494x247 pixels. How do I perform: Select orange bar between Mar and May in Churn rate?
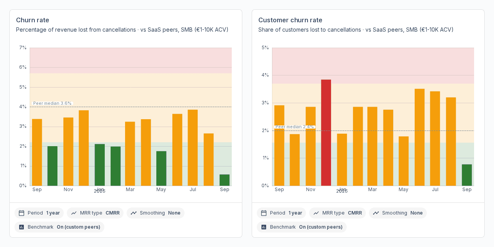coord(146,152)
